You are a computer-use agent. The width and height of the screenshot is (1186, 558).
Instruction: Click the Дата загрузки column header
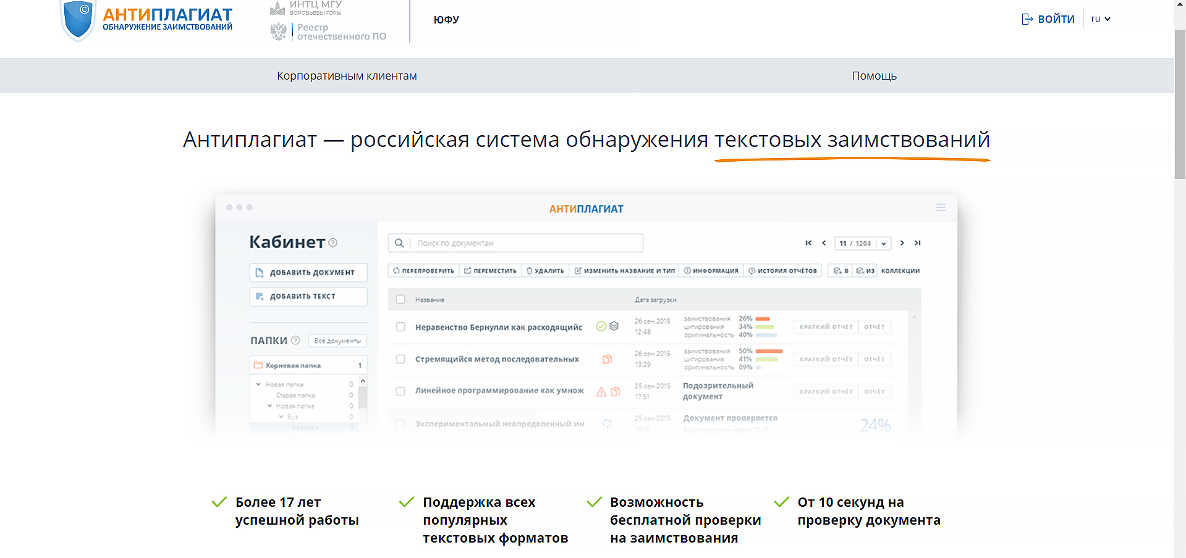coord(655,300)
